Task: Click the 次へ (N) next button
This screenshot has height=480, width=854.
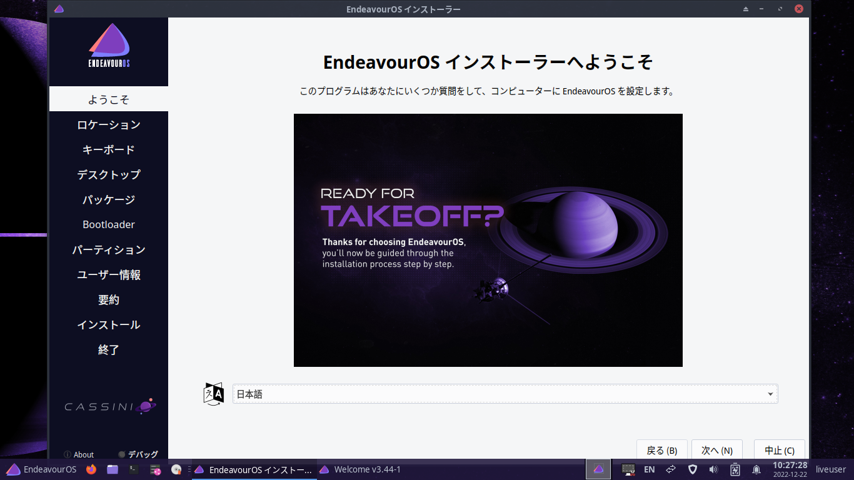Action: click(x=717, y=450)
